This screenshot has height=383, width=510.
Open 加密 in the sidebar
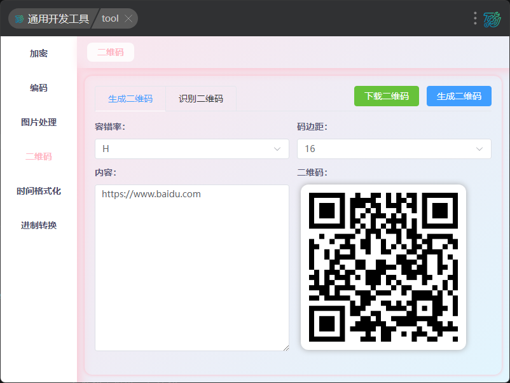click(x=39, y=53)
